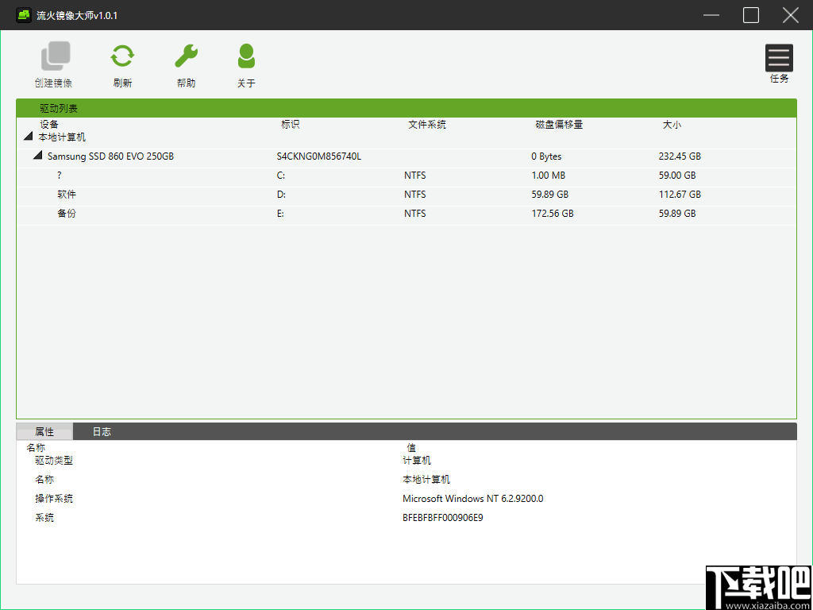
Task: Click the 名称 header in the properties panel
Action: pos(36,447)
